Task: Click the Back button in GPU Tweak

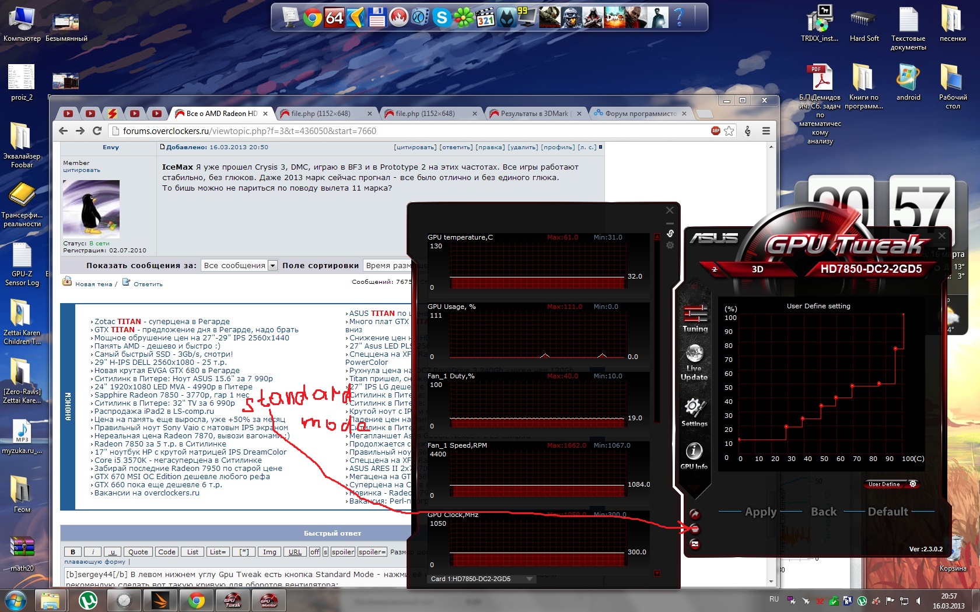Action: 824,512
